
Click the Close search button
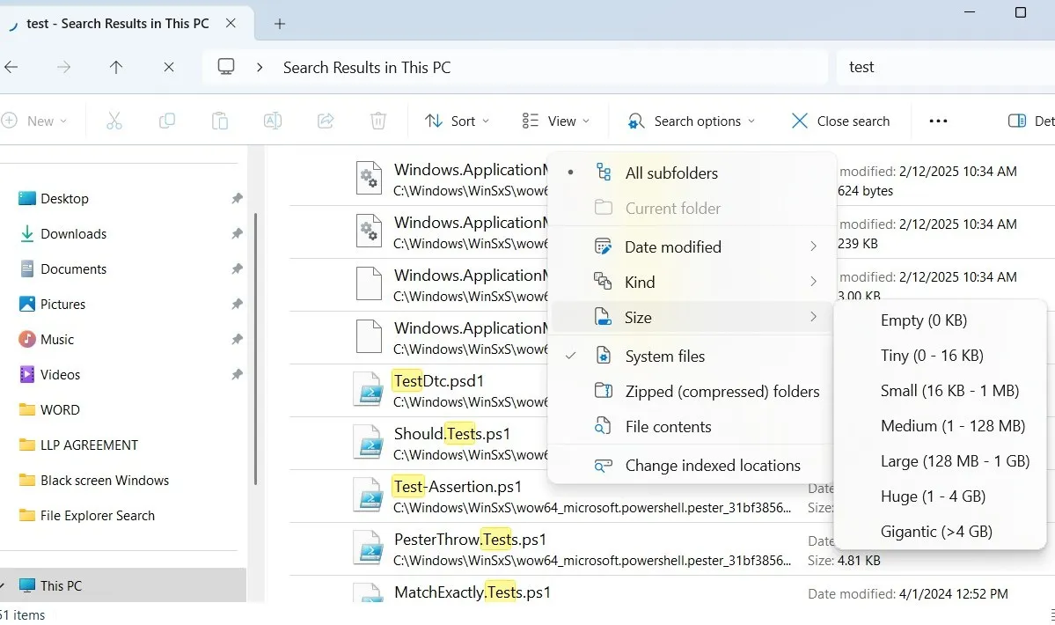click(x=840, y=121)
